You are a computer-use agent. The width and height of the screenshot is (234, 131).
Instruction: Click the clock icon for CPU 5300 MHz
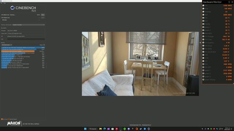click(x=203, y=5)
